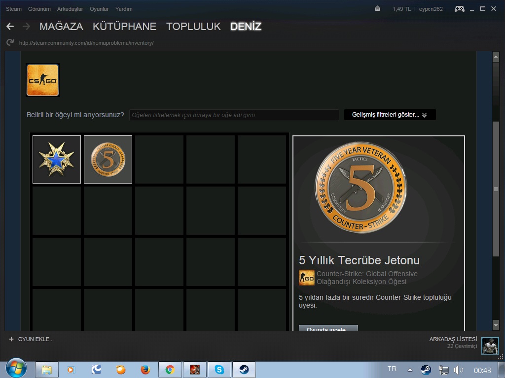Open the Görünüm menu
This screenshot has height=378, width=505.
39,9
